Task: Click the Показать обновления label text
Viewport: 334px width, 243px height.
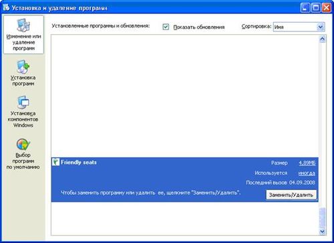Action: [199, 27]
